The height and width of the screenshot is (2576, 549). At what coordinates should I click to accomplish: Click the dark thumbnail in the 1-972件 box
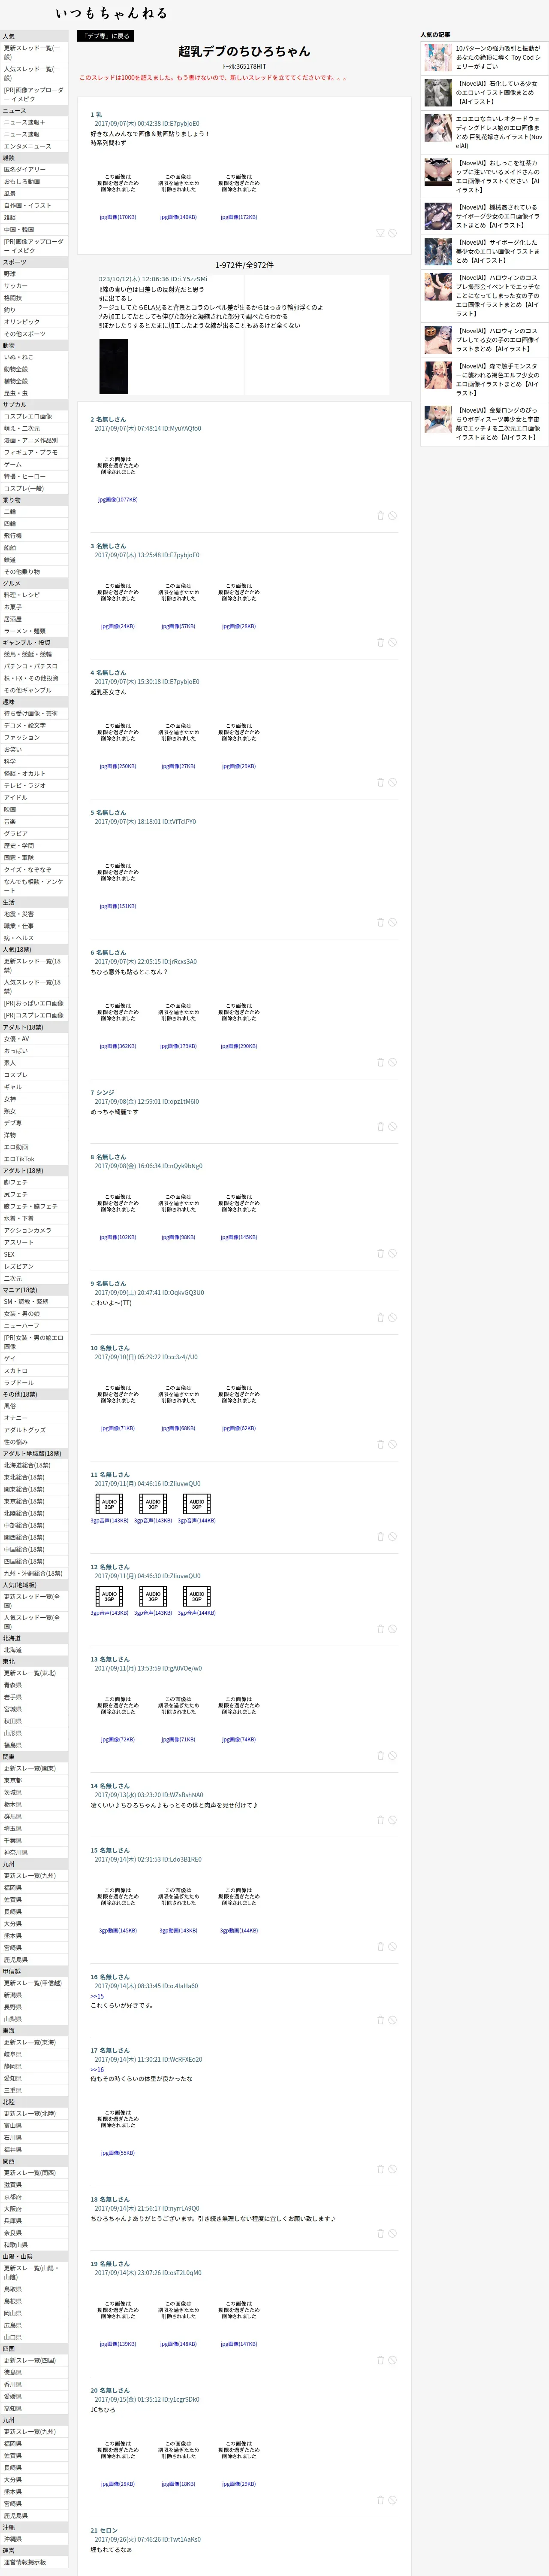[114, 366]
